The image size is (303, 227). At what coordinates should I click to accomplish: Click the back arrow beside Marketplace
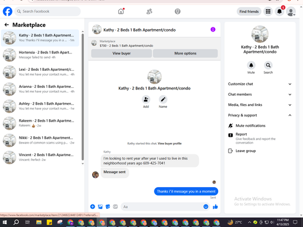7,25
